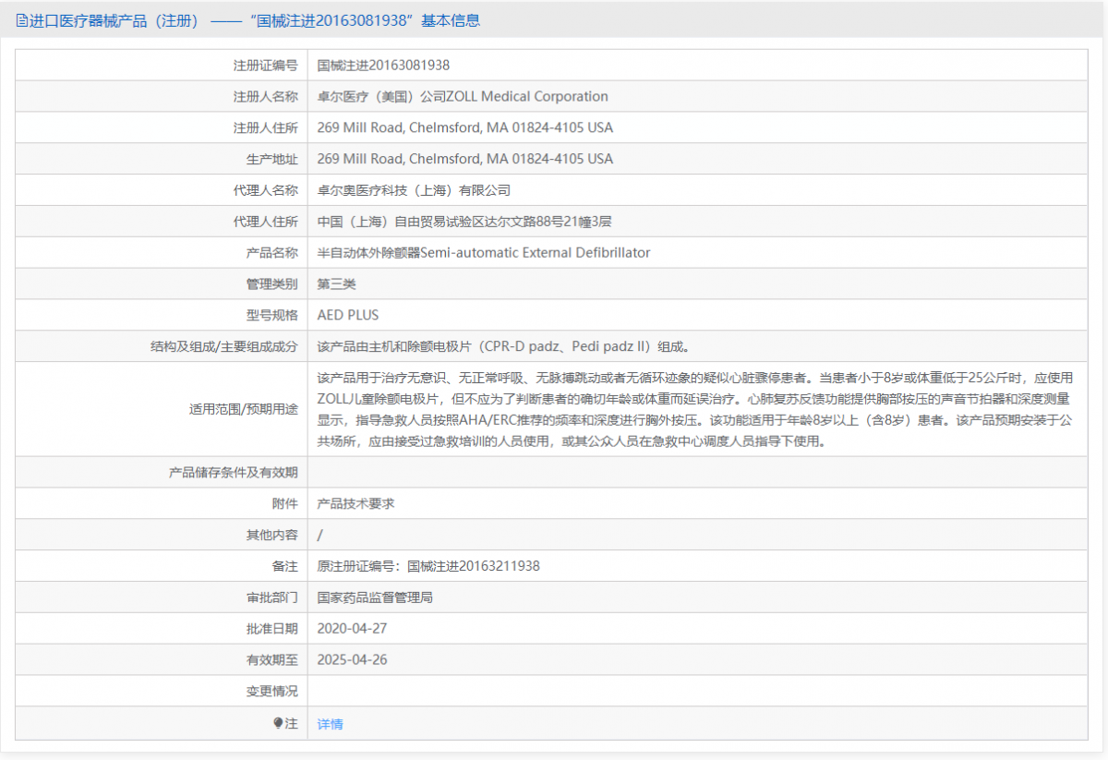This screenshot has height=760, width=1108.
Task: Click the 269 Mill Road address cell
Action: pyautogui.click(x=466, y=127)
